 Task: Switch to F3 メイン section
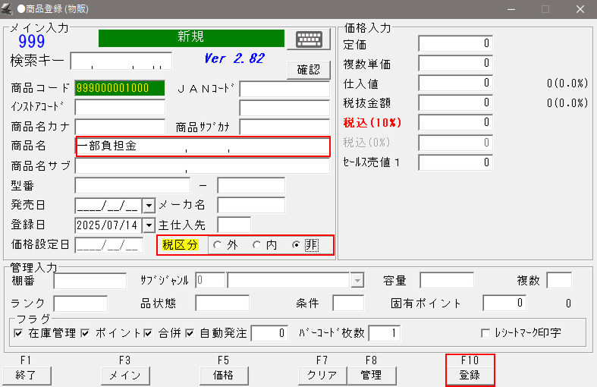point(124,375)
